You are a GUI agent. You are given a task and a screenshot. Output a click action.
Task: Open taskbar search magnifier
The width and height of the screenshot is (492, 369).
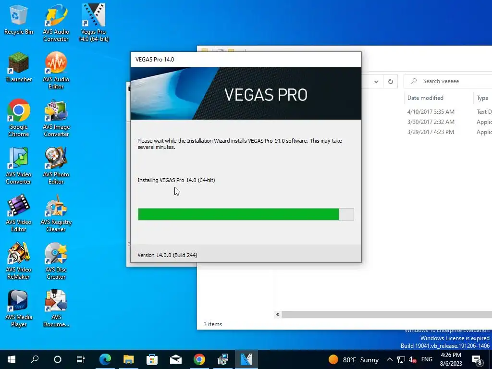35,359
